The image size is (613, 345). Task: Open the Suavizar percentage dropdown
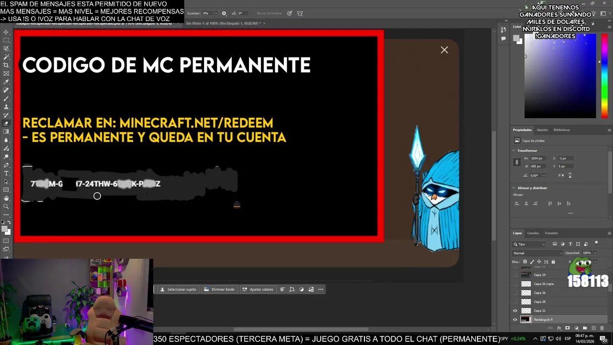click(215, 13)
